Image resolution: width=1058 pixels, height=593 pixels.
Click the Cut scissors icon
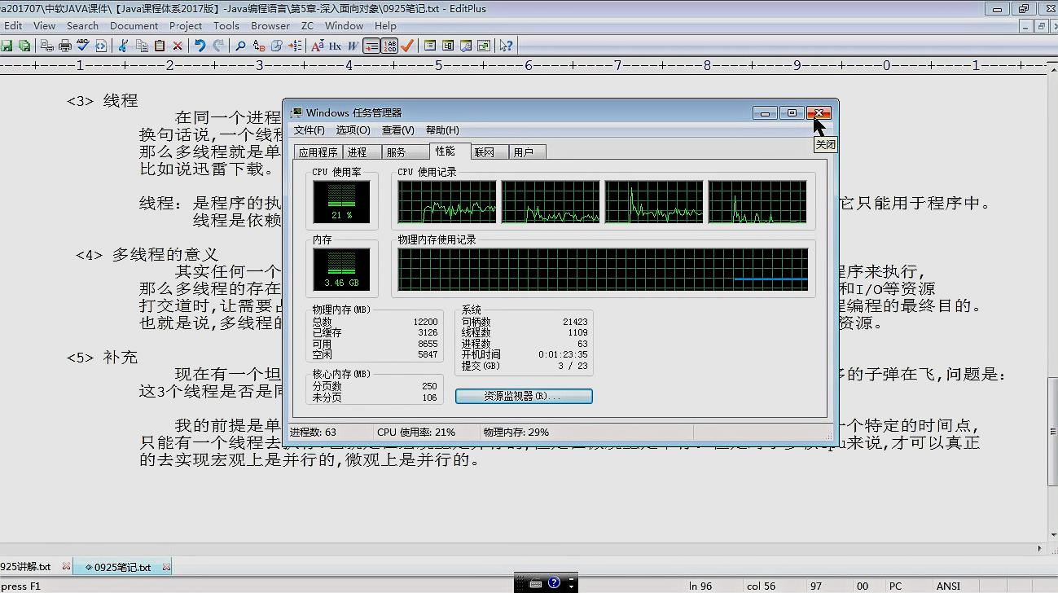[x=122, y=46]
